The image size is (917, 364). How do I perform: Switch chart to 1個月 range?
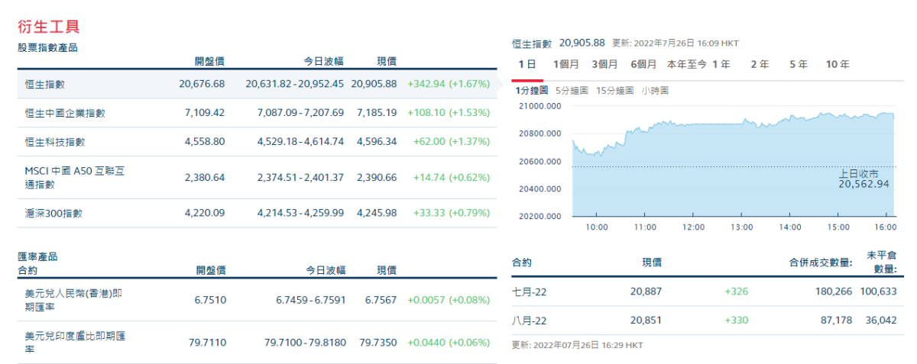coord(565,64)
